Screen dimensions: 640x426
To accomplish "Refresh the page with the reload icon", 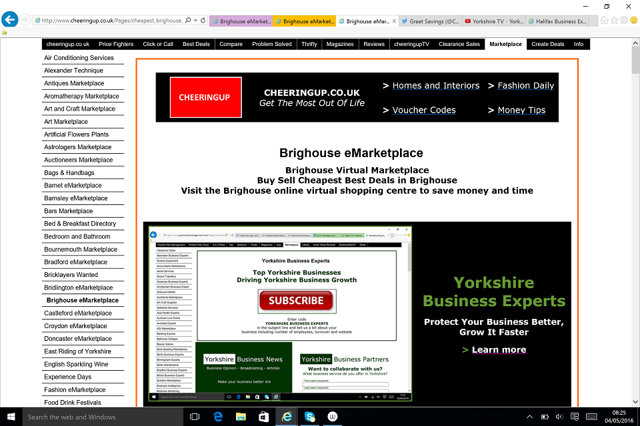I will coord(203,21).
